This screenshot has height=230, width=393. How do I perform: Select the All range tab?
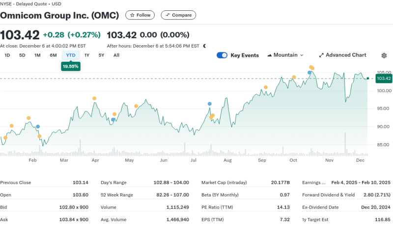(116, 55)
